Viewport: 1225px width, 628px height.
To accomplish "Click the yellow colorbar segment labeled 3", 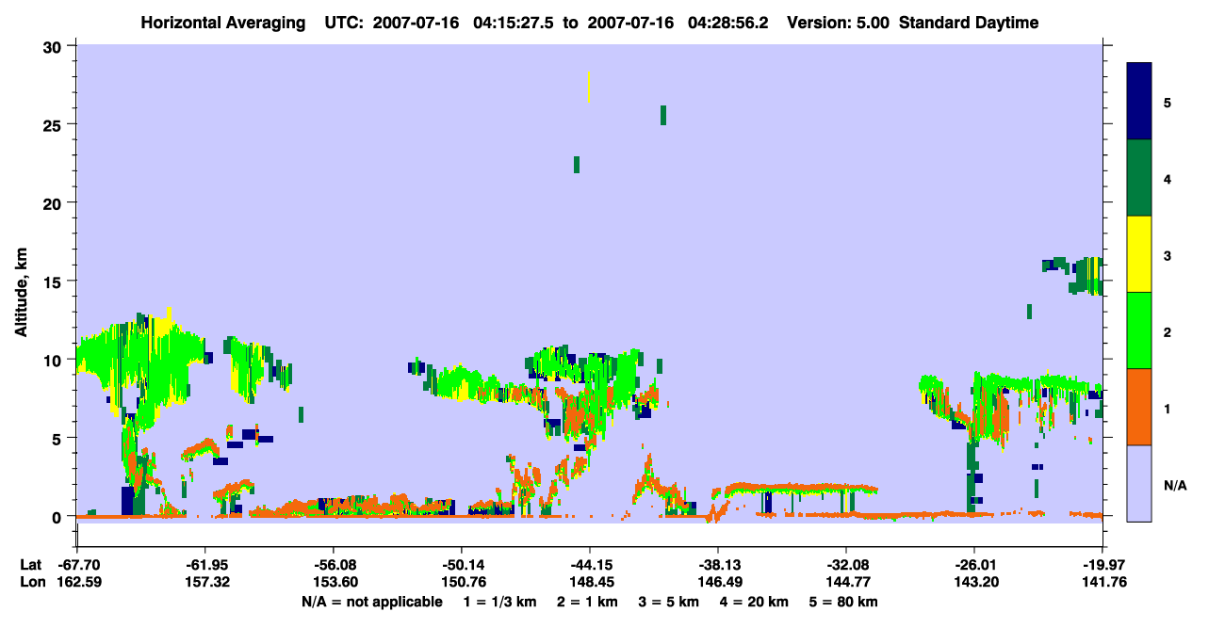I will (x=1139, y=254).
